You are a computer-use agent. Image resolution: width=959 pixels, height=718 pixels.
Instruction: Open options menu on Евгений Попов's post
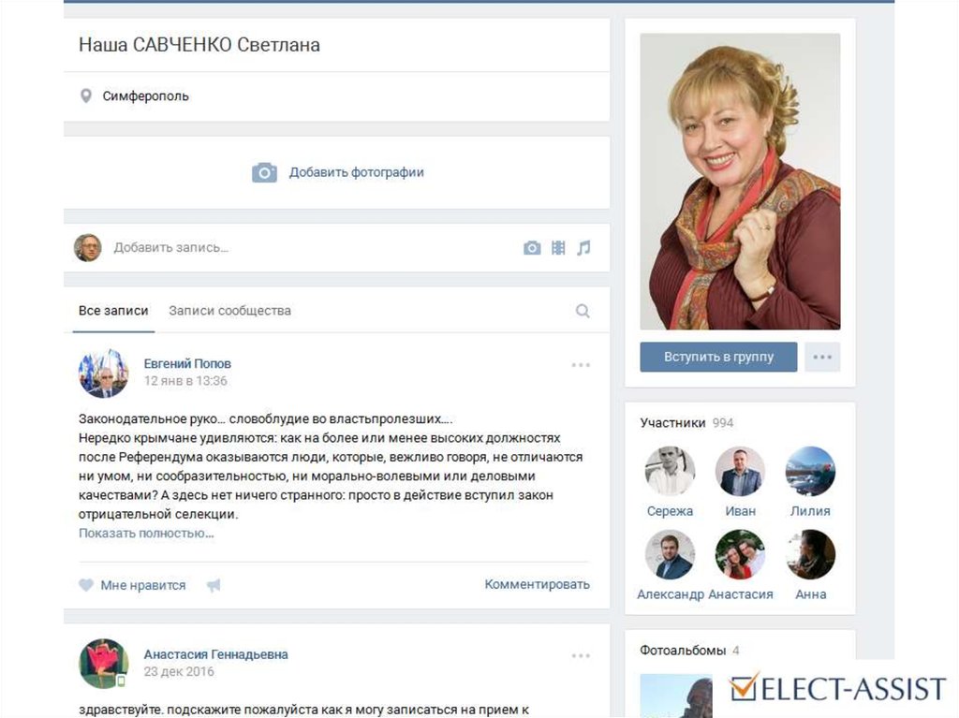(581, 365)
